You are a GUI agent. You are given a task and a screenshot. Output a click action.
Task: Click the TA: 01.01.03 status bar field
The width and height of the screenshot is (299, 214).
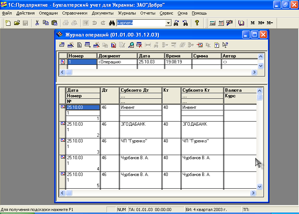155,210
